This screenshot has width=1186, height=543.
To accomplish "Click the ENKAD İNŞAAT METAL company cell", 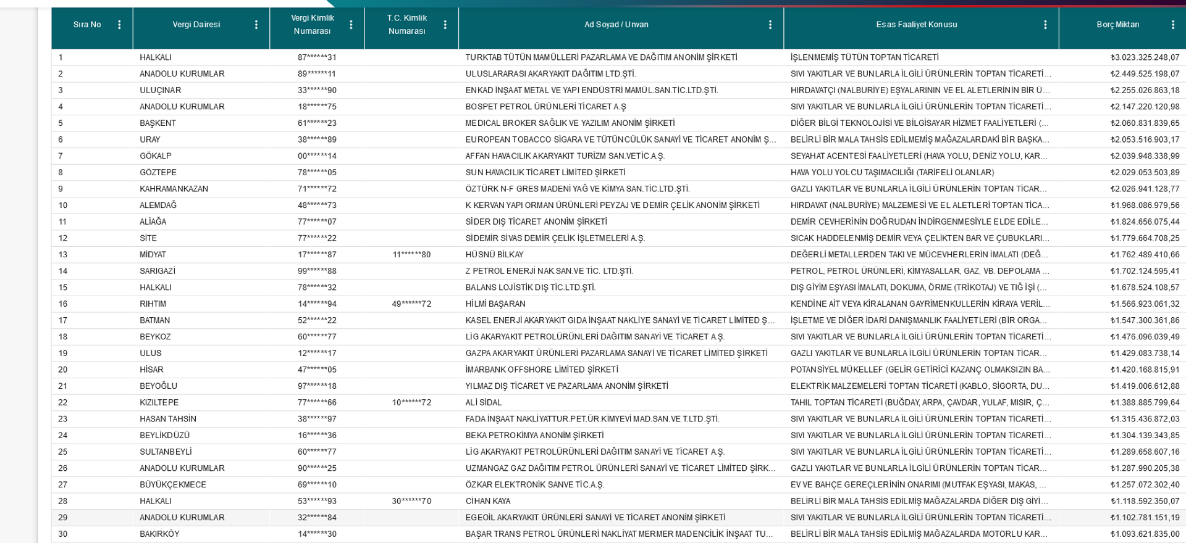I will click(x=621, y=90).
